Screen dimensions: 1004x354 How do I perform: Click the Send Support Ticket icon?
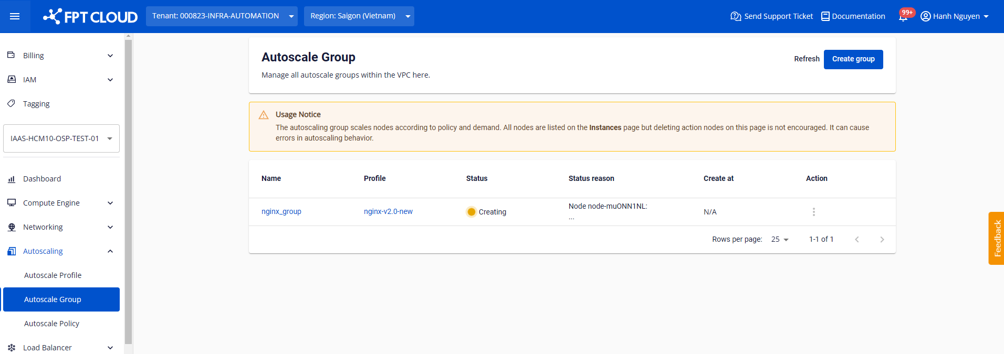pyautogui.click(x=736, y=16)
